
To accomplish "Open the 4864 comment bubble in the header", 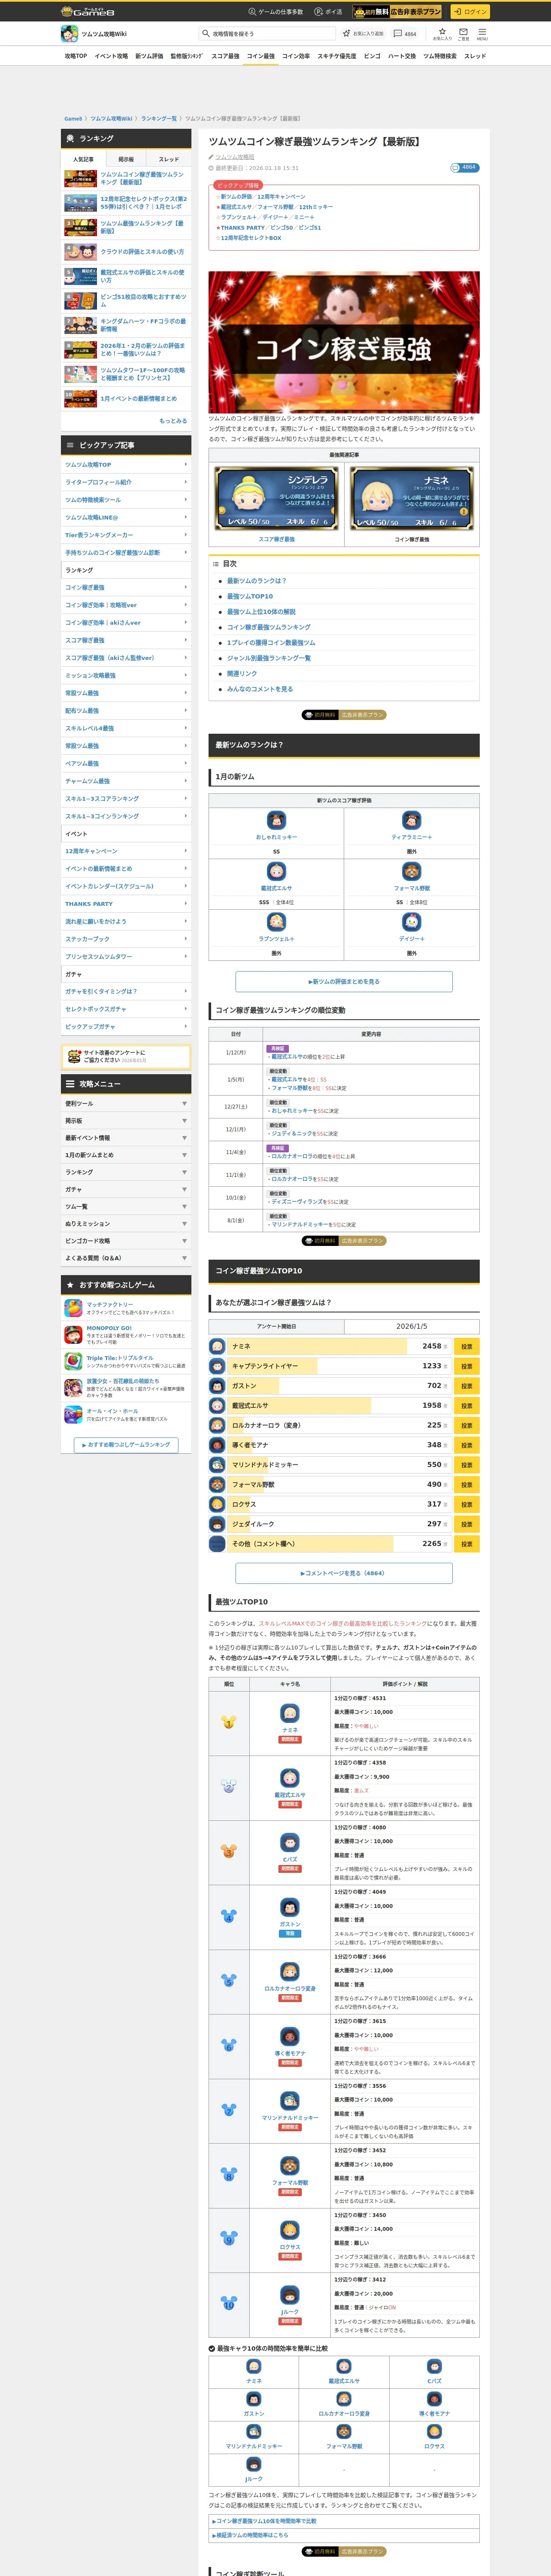I will pyautogui.click(x=405, y=33).
